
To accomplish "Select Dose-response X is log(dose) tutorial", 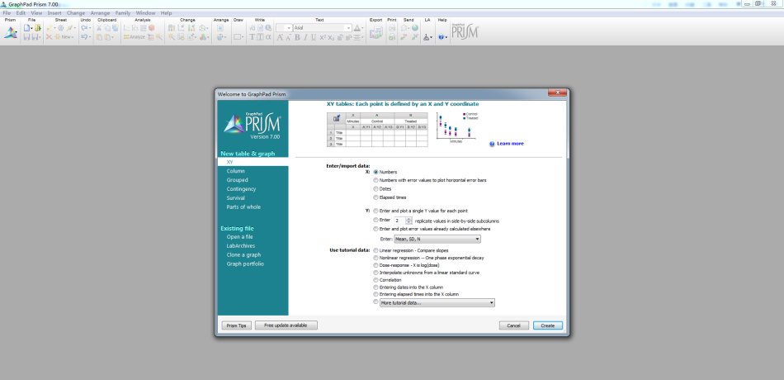I will (376, 265).
